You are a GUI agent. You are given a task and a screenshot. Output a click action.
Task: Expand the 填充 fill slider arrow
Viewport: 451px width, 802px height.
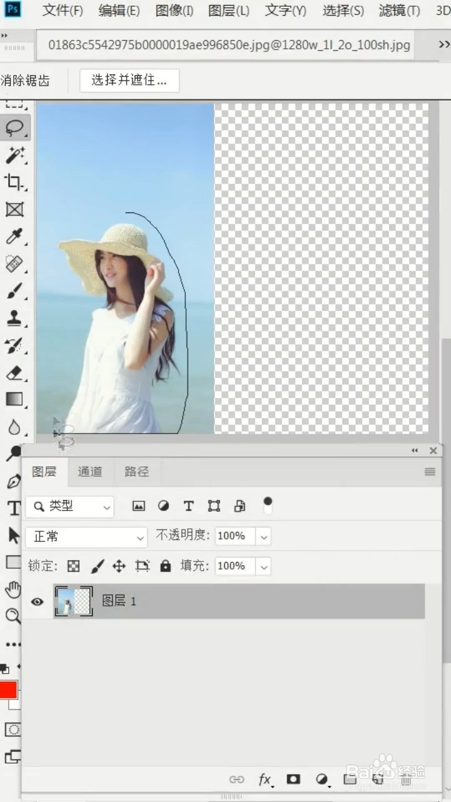point(264,566)
